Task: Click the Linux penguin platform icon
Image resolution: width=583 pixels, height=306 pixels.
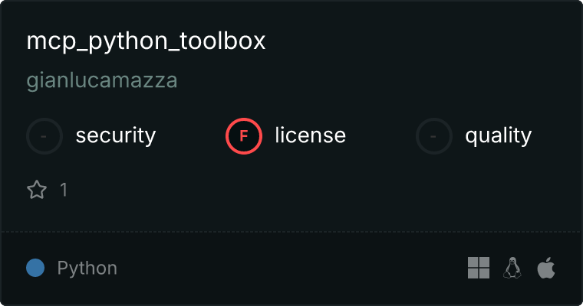Action: (512, 268)
